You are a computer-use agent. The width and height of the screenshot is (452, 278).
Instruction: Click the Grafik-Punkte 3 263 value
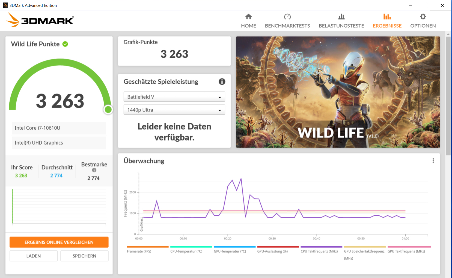[174, 54]
